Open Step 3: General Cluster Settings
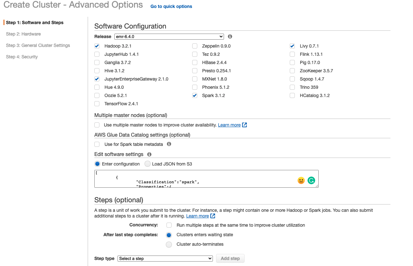The image size is (413, 266). pyautogui.click(x=38, y=45)
